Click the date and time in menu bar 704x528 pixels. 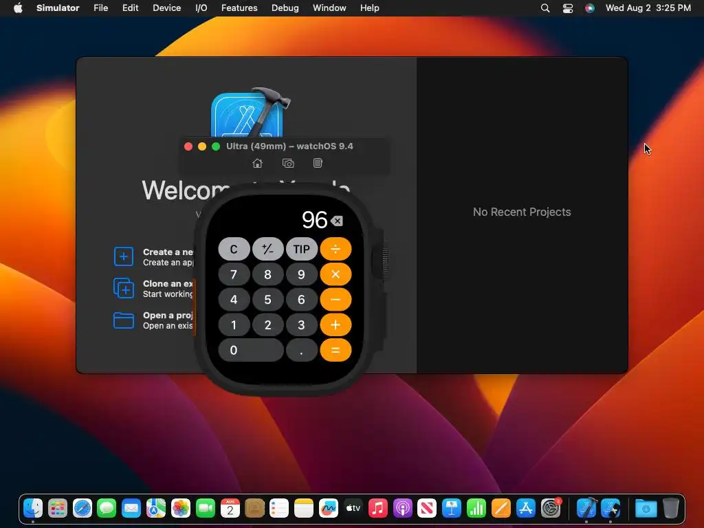[648, 8]
